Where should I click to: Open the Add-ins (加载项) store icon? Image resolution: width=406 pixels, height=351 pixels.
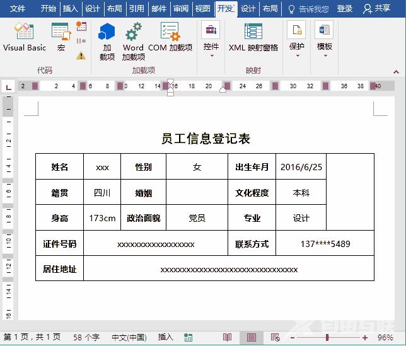pos(107,39)
